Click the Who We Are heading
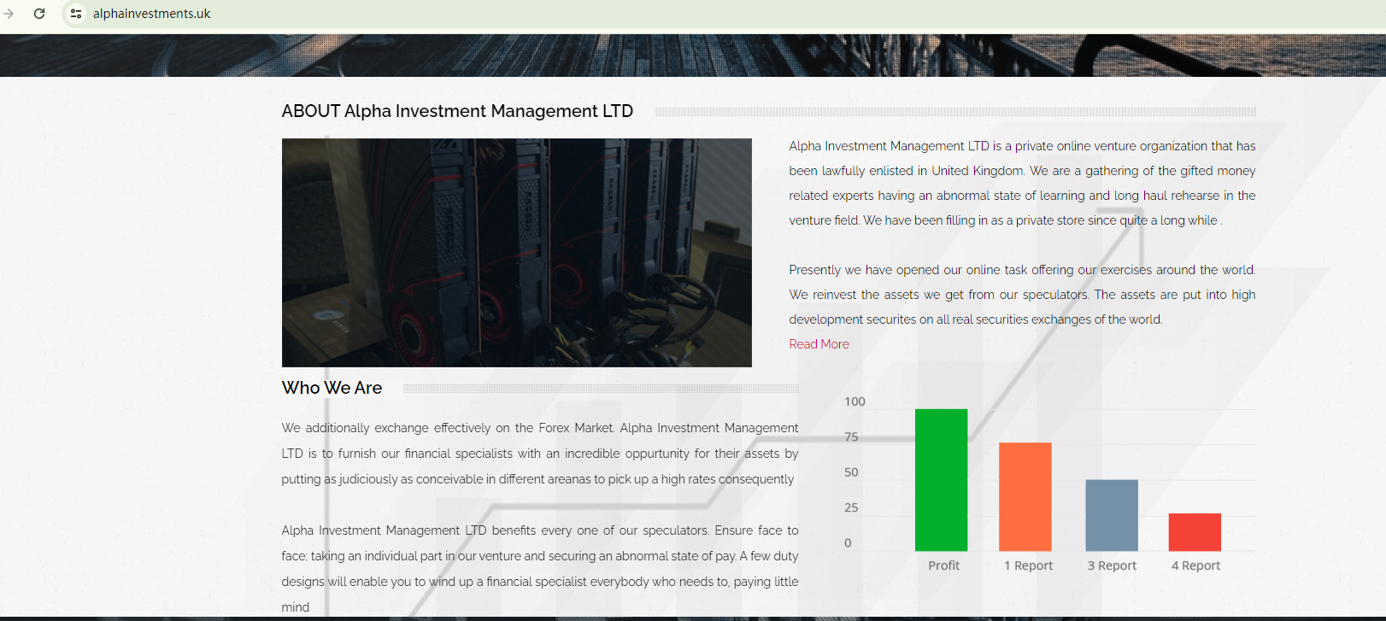 point(332,388)
